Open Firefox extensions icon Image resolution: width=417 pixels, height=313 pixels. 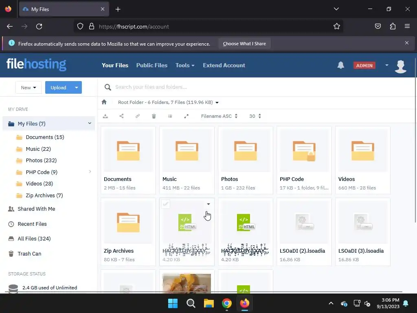tap(393, 26)
